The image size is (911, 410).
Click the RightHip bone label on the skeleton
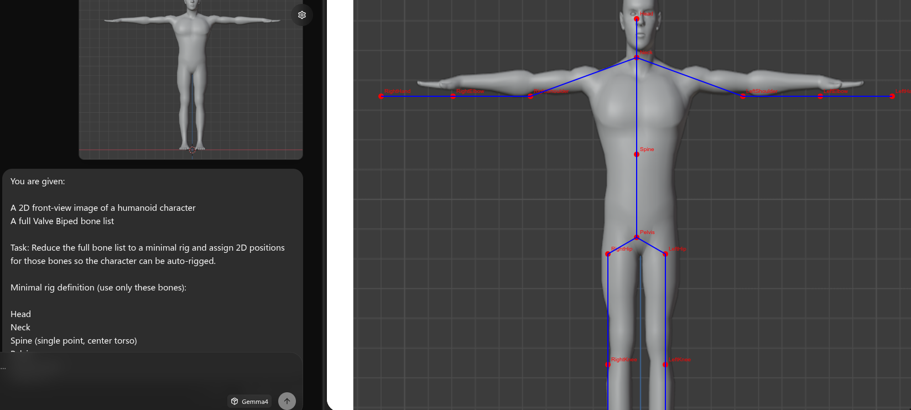click(x=622, y=249)
